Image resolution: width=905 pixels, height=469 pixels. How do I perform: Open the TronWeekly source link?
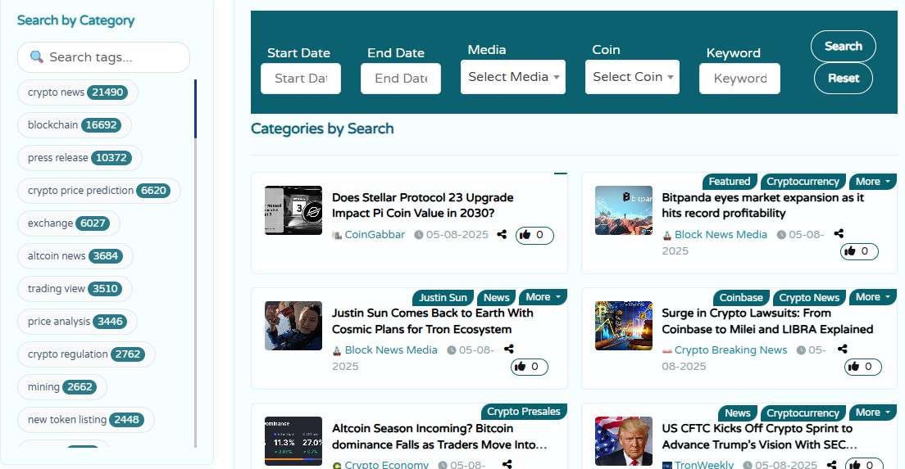point(704,464)
